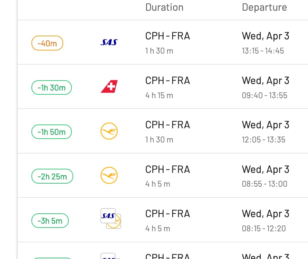Click the -1h 50m time savings pill
This screenshot has width=308, height=259.
click(51, 132)
